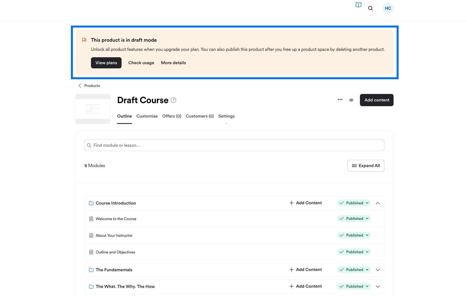Switch to the Customize tab
Image resolution: width=467 pixels, height=296 pixels.
147,116
